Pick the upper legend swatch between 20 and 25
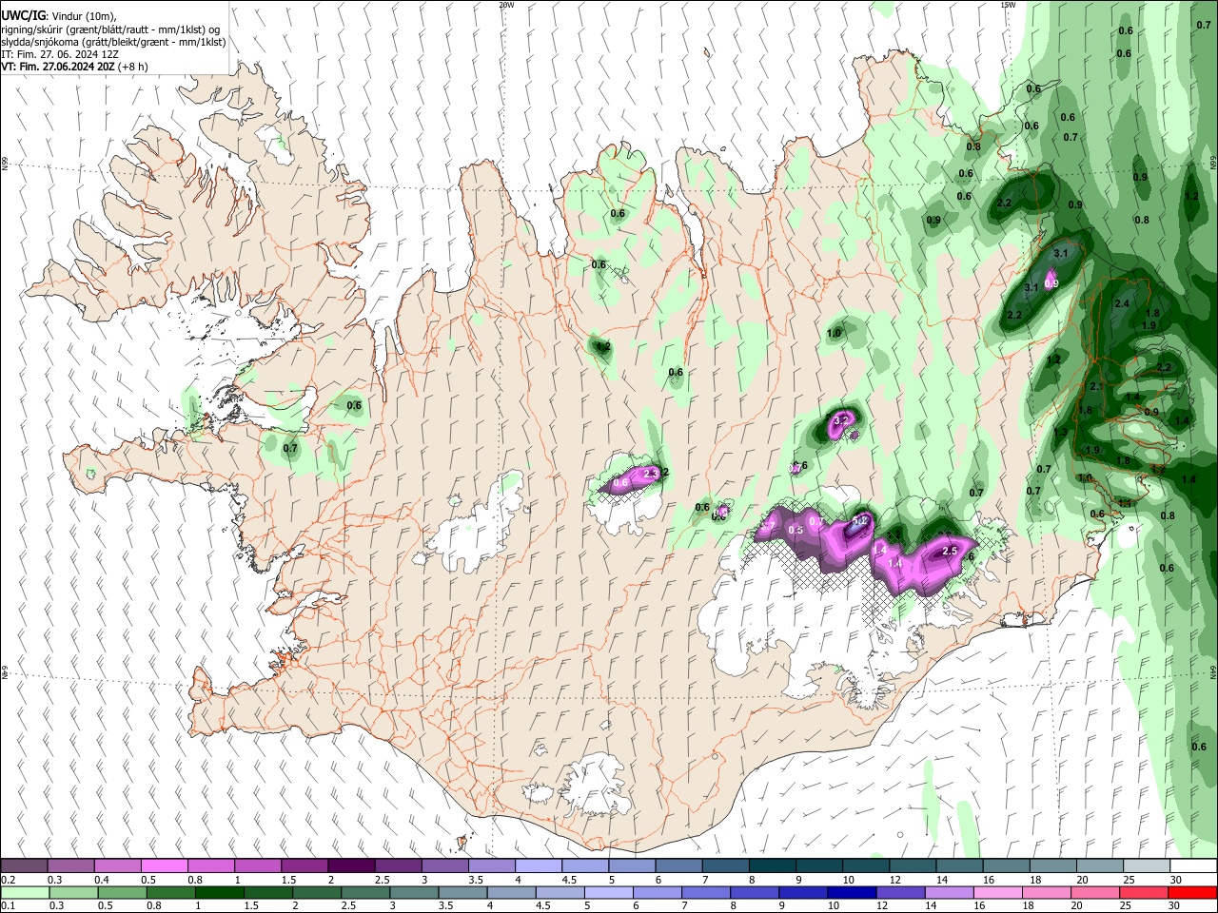Screen dimensions: 1218x913 click(x=1101, y=866)
